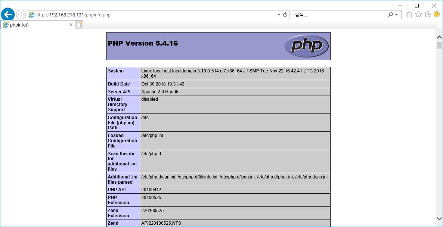Click the API220100525,NTS value

[x=161, y=223]
